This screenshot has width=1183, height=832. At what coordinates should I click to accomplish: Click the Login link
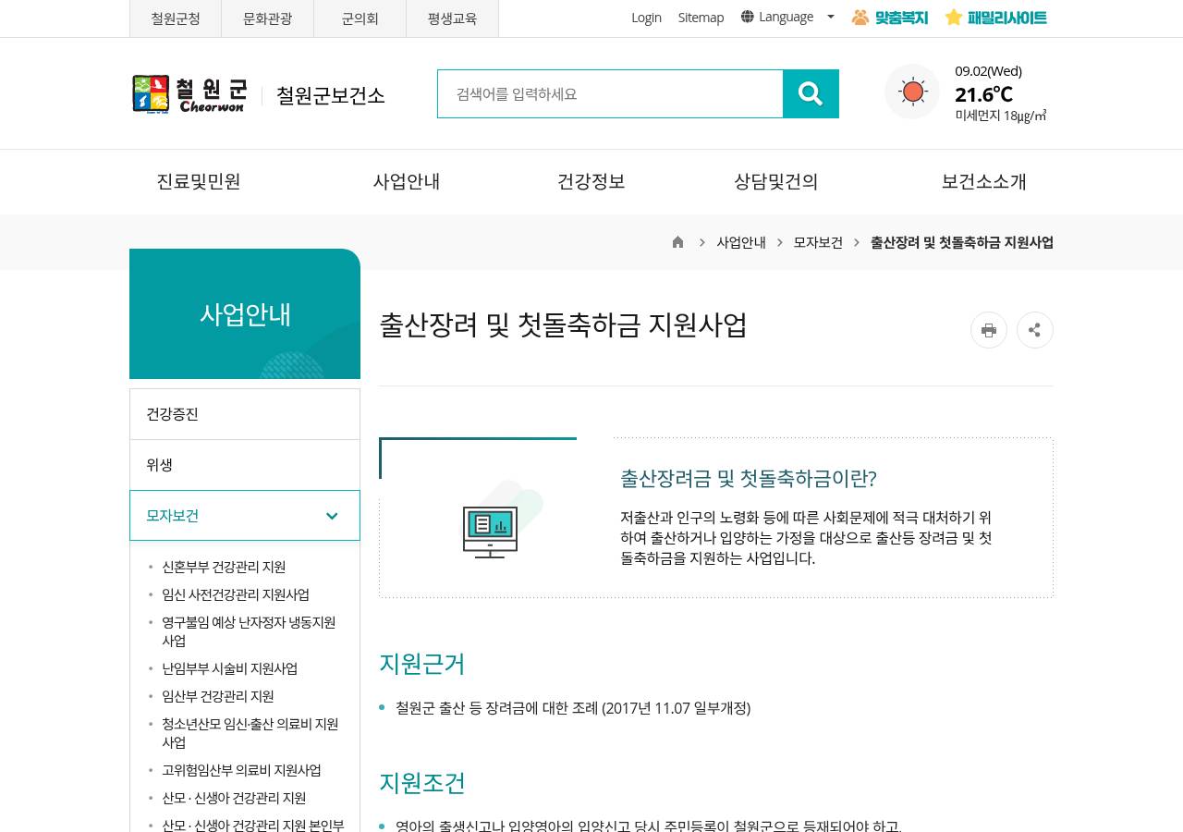tap(646, 18)
